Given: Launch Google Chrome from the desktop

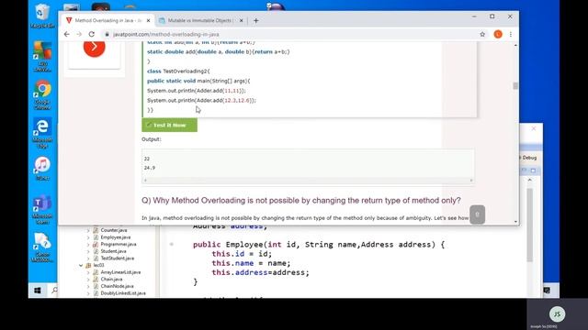Looking at the screenshot, I should pos(42,94).
